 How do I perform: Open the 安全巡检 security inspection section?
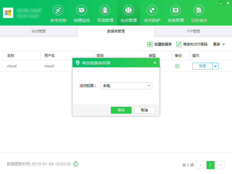point(58,14)
